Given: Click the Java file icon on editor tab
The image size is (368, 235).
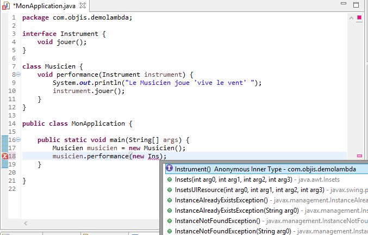Looking at the screenshot, I should tap(6, 5).
